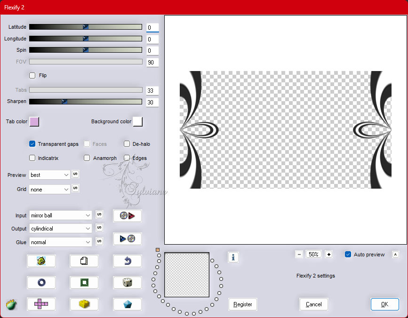Click the small caret button beside Auto preview

(395, 254)
